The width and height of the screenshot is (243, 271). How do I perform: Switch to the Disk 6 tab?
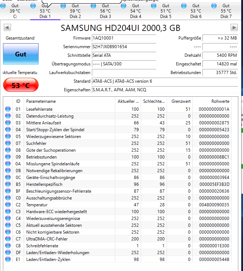click(x=196, y=11)
